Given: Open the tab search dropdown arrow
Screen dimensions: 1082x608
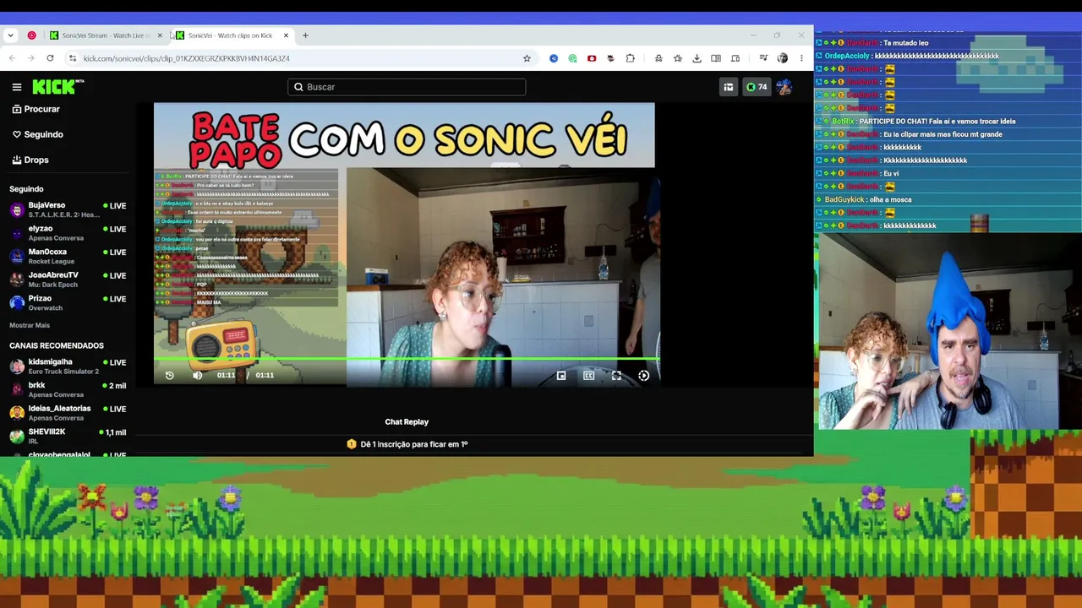Looking at the screenshot, I should point(10,35).
